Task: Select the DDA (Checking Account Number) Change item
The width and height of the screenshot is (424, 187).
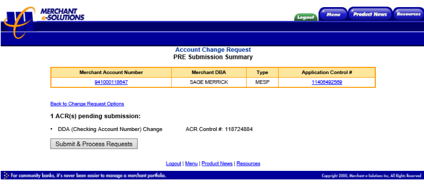Action: point(110,130)
